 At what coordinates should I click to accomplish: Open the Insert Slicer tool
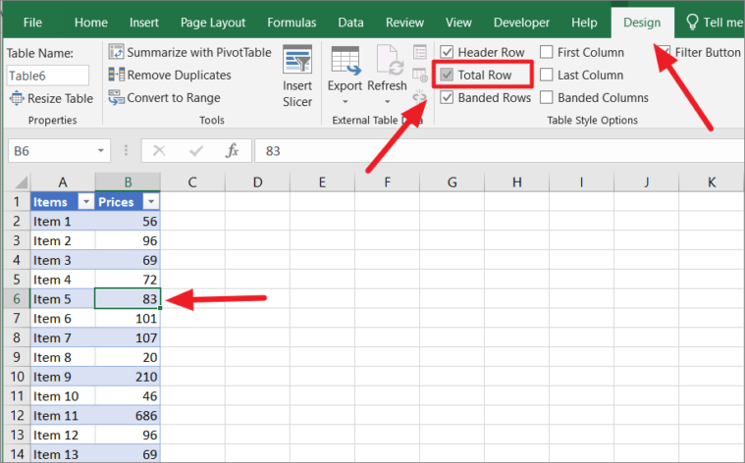297,77
